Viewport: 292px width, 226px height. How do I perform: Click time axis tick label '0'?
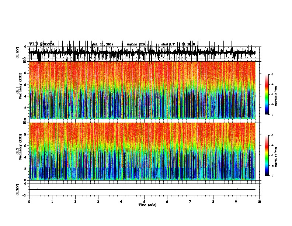click(x=29, y=202)
